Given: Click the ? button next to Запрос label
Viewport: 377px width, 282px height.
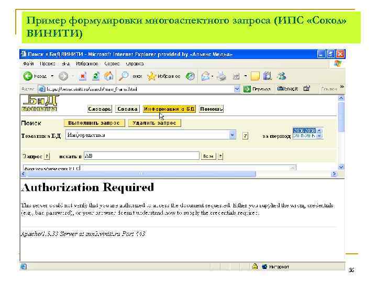Looking at the screenshot, I should 47,156.
